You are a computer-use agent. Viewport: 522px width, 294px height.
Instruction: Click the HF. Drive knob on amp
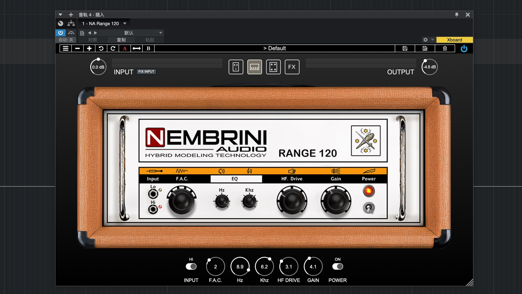coord(292,201)
